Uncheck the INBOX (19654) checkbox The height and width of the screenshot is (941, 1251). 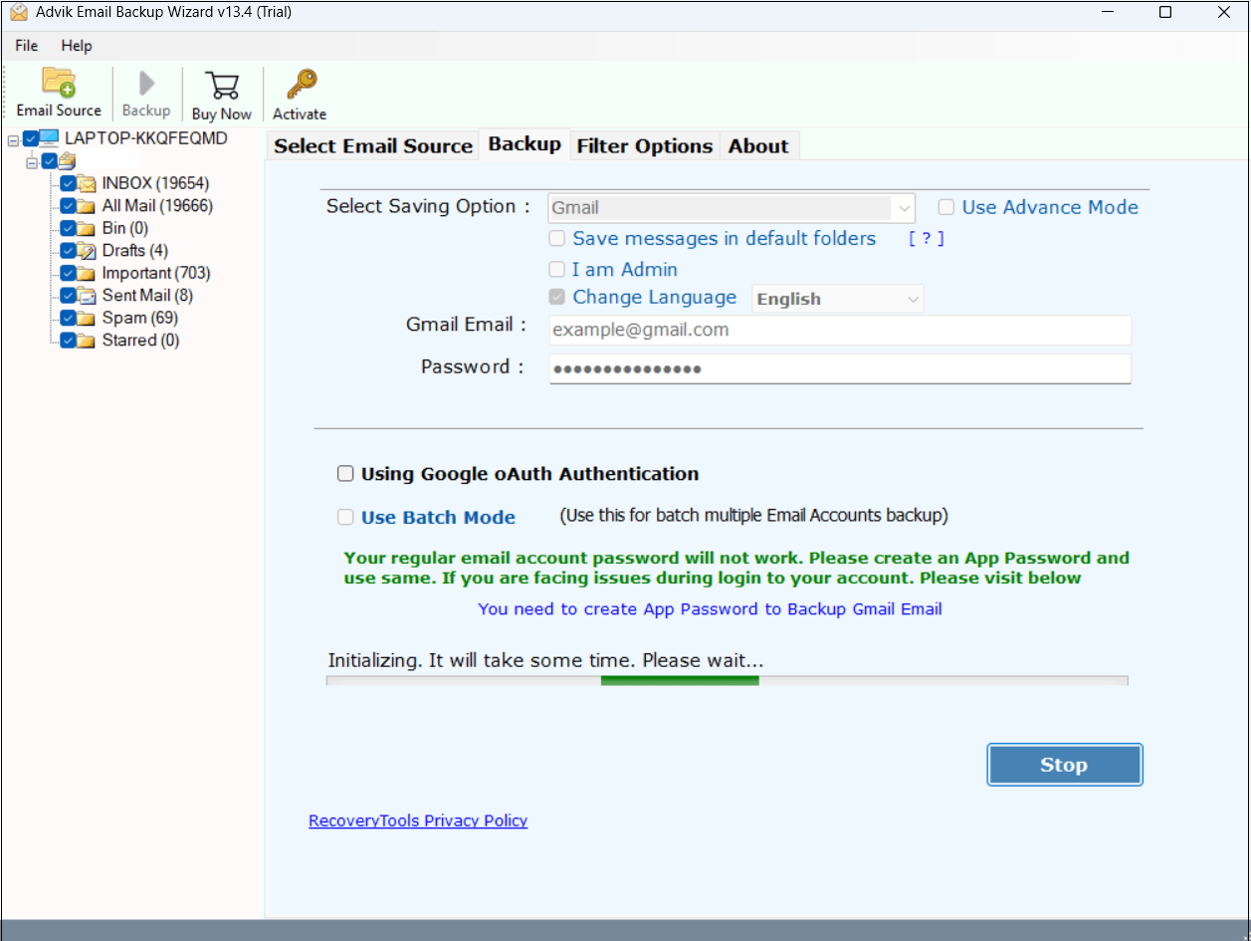[68, 183]
